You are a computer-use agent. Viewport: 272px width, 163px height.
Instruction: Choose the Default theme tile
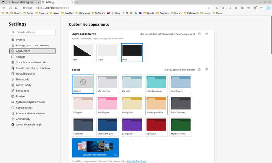point(83,84)
